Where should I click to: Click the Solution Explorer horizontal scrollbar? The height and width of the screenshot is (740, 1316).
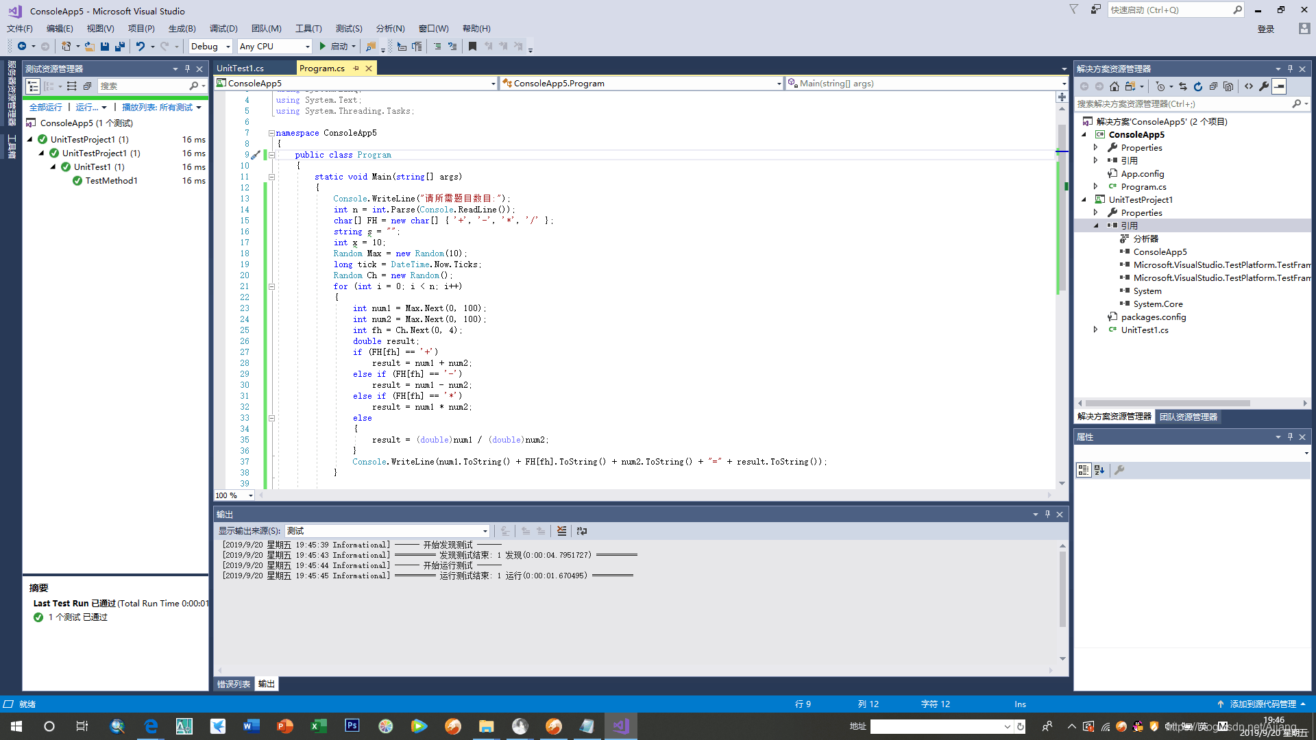coord(1167,404)
